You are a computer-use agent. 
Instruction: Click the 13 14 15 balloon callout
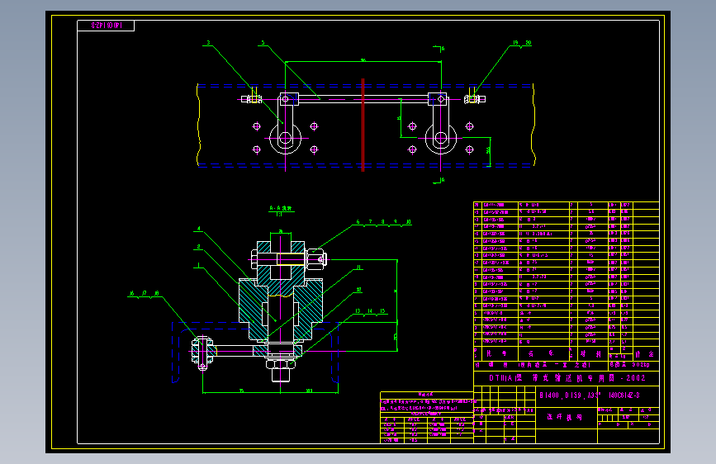pyautogui.click(x=370, y=311)
